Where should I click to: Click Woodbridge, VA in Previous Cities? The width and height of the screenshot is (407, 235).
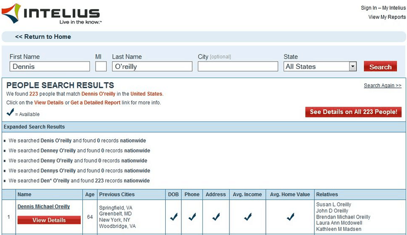tap(117, 226)
